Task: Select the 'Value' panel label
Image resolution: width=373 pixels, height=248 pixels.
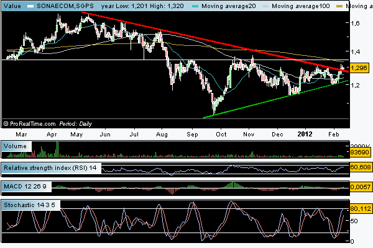Action: tap(12, 6)
